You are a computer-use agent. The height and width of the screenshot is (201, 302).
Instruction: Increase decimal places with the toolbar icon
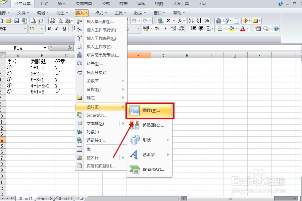tap(173, 29)
